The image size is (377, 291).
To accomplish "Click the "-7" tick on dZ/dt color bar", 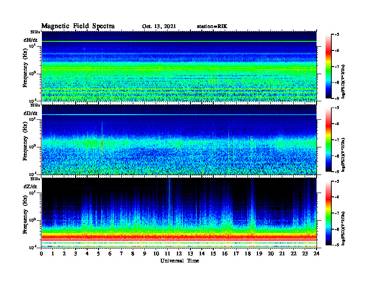I will pos(337,213).
